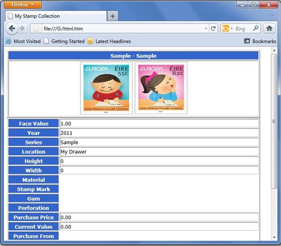Go to the home page icon
The height and width of the screenshot is (246, 281).
click(x=269, y=28)
